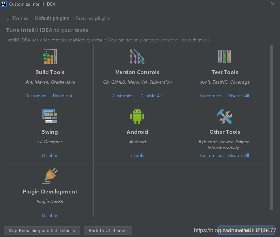Open Customize for Build Tools

pyautogui.click(x=38, y=96)
